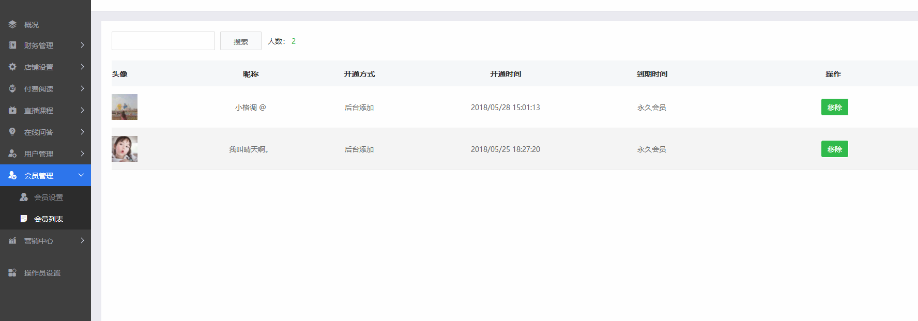Open the 财务管理 menu label

(x=39, y=45)
